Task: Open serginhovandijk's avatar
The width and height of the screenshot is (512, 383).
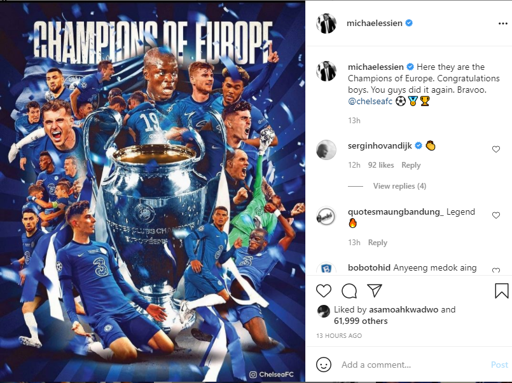Action: [326, 150]
